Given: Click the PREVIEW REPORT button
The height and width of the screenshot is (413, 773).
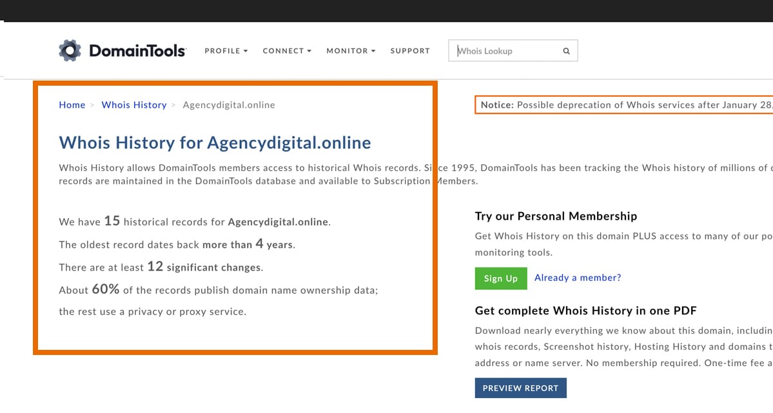Looking at the screenshot, I should pos(520,388).
